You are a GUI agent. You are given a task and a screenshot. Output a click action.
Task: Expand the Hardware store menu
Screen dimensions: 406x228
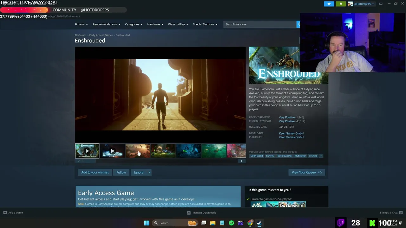[155, 24]
